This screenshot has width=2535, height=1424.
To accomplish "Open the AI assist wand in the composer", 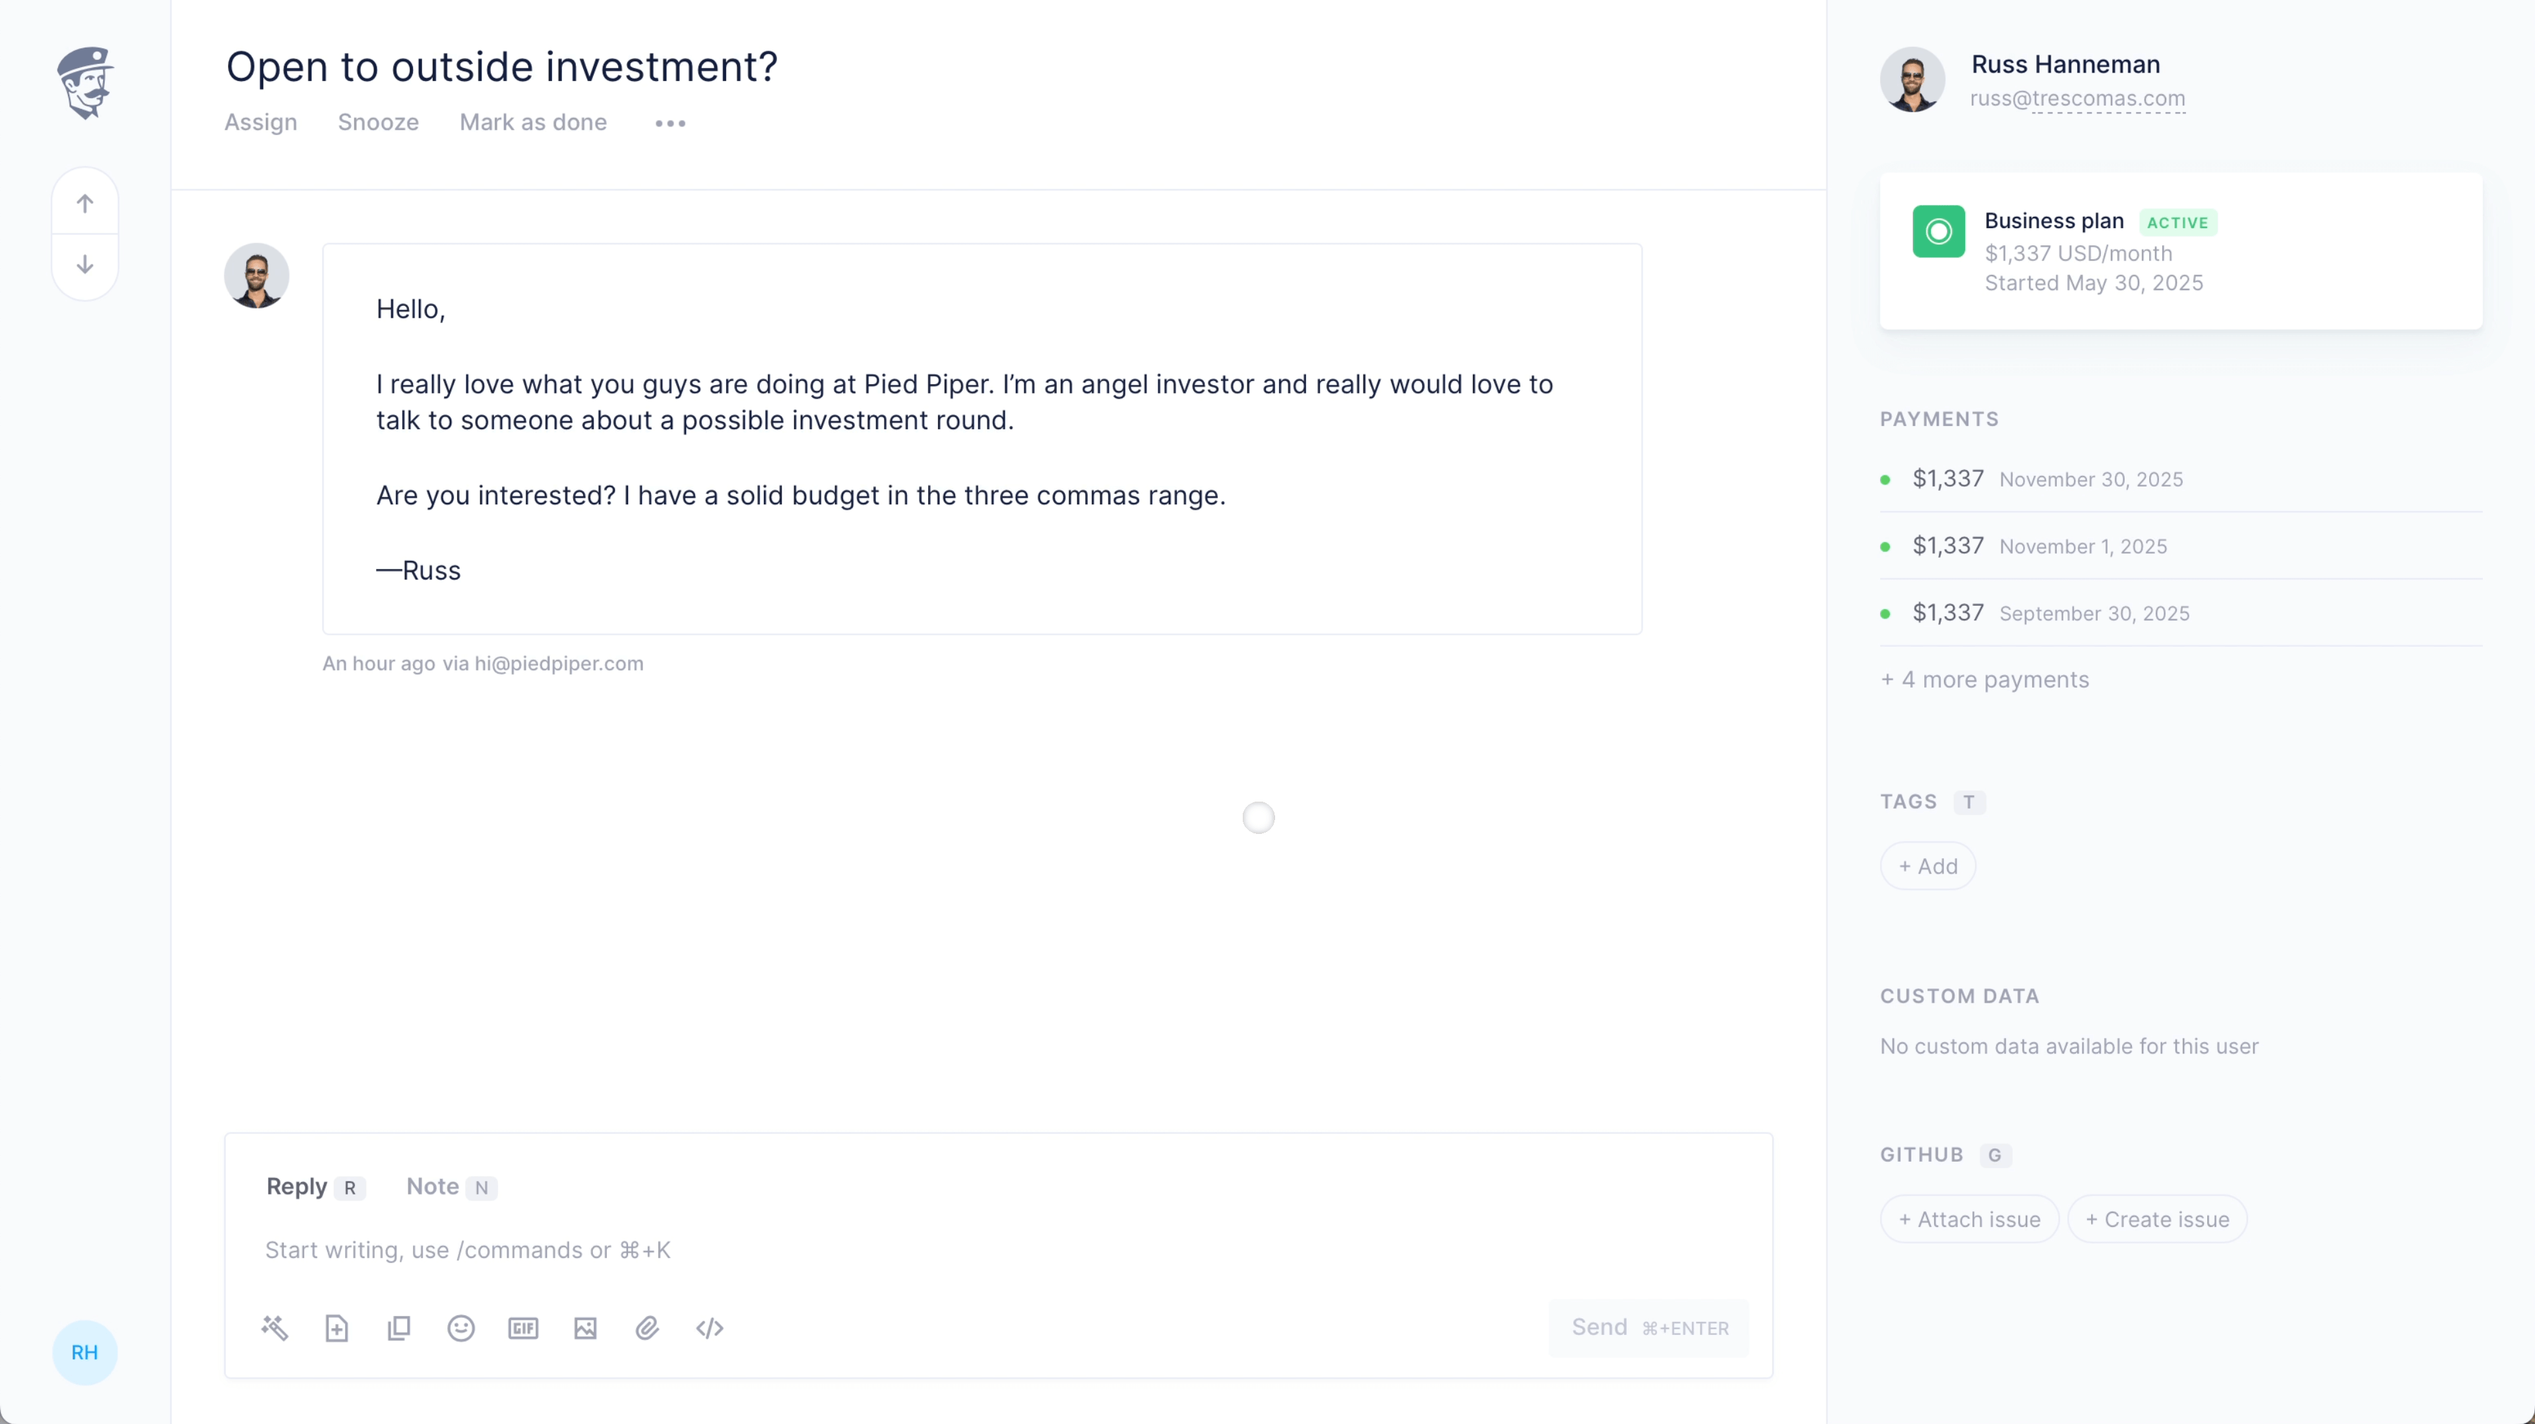I will [274, 1328].
